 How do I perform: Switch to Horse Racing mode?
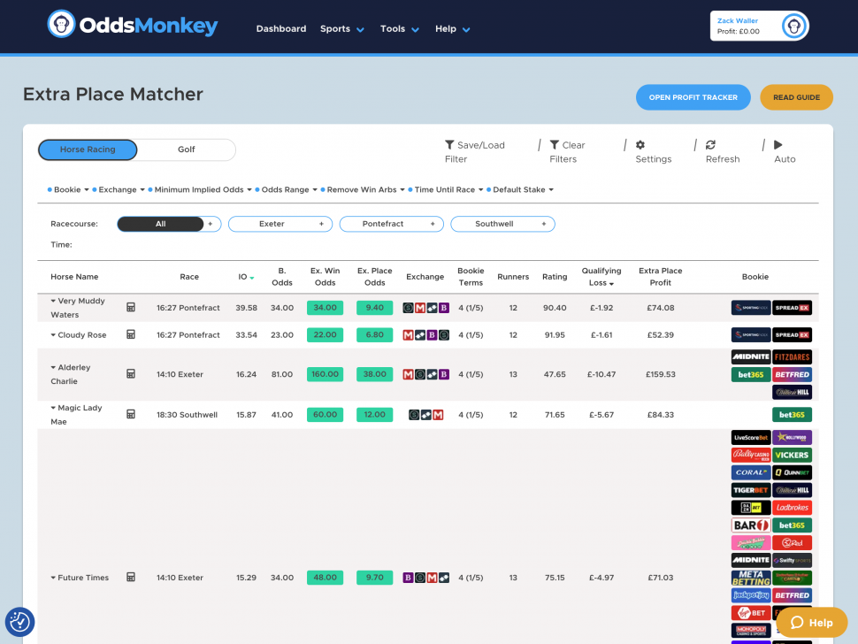tap(88, 149)
